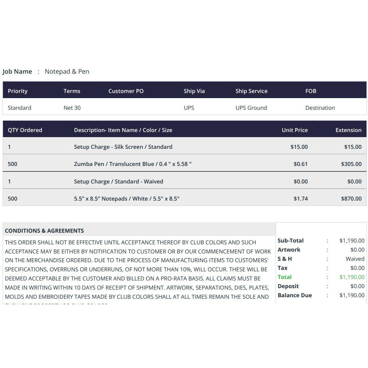Select the Setup Charge Standard - Waived row
Viewport: 368px width, 368px height.
tap(185, 181)
